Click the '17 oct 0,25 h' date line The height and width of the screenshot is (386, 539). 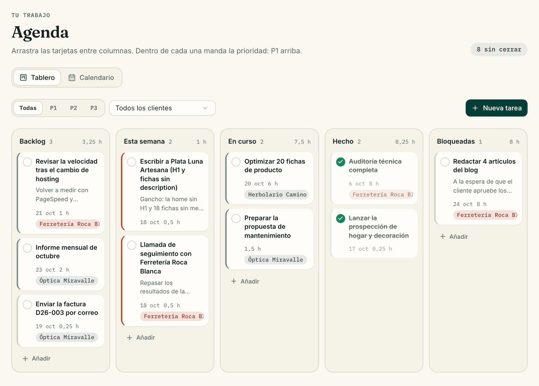(370, 249)
